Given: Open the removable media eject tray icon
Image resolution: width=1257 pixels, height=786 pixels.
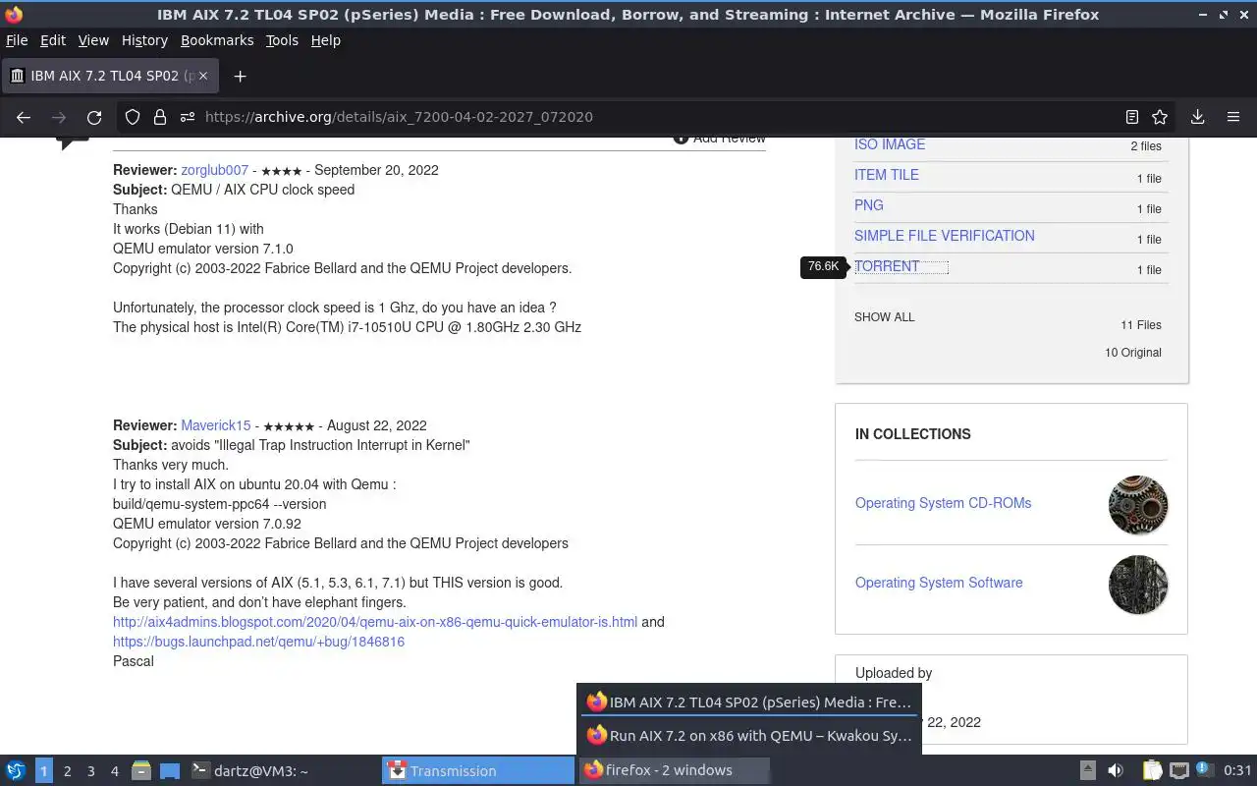Looking at the screenshot, I should [x=1088, y=770].
